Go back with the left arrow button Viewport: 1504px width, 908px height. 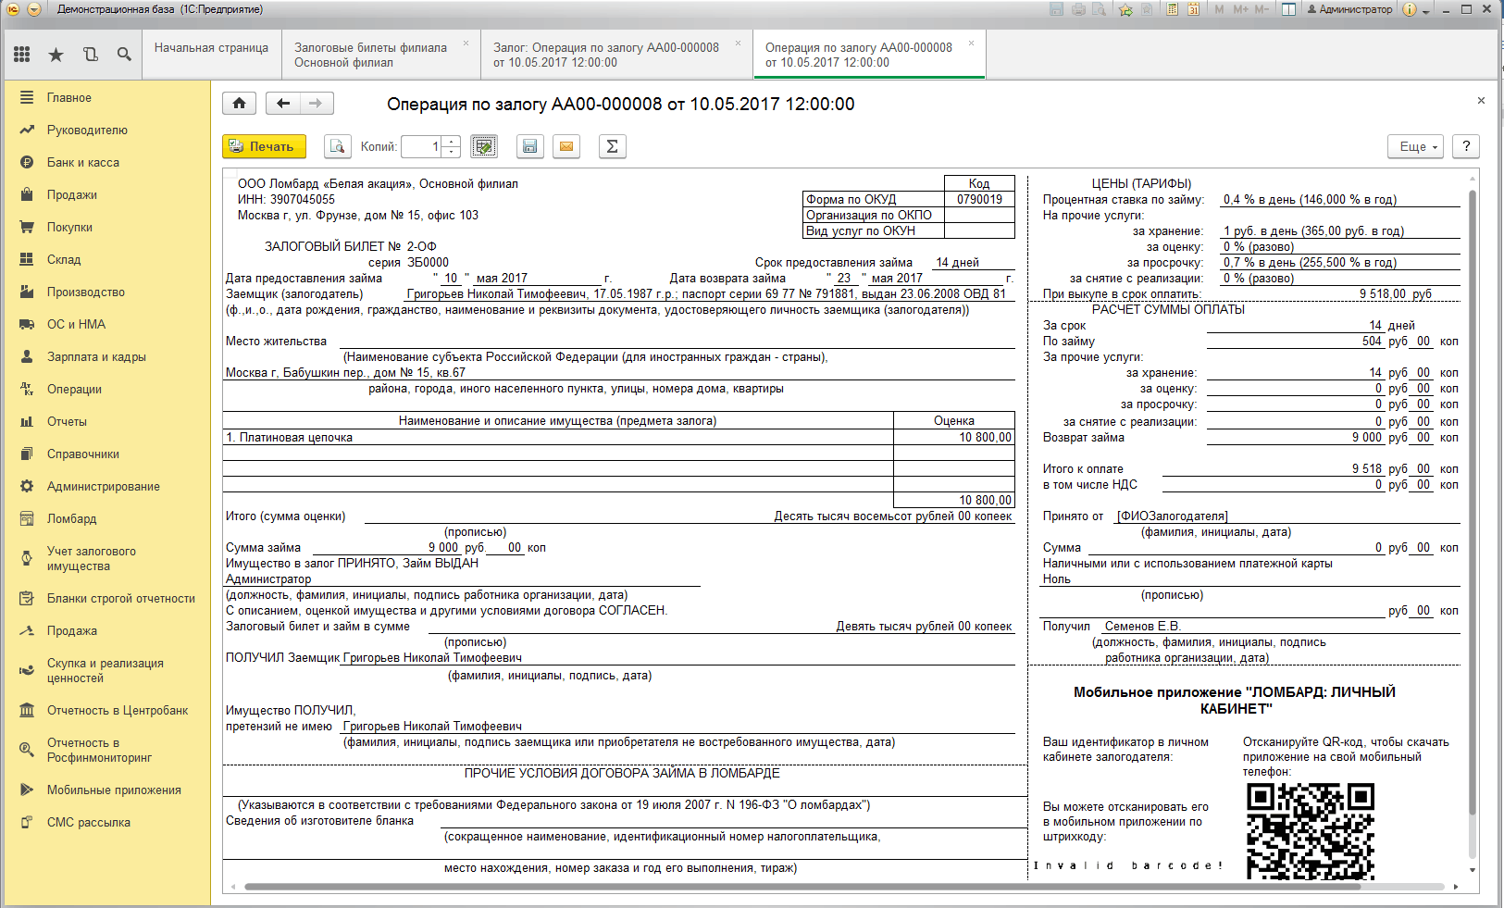point(283,104)
